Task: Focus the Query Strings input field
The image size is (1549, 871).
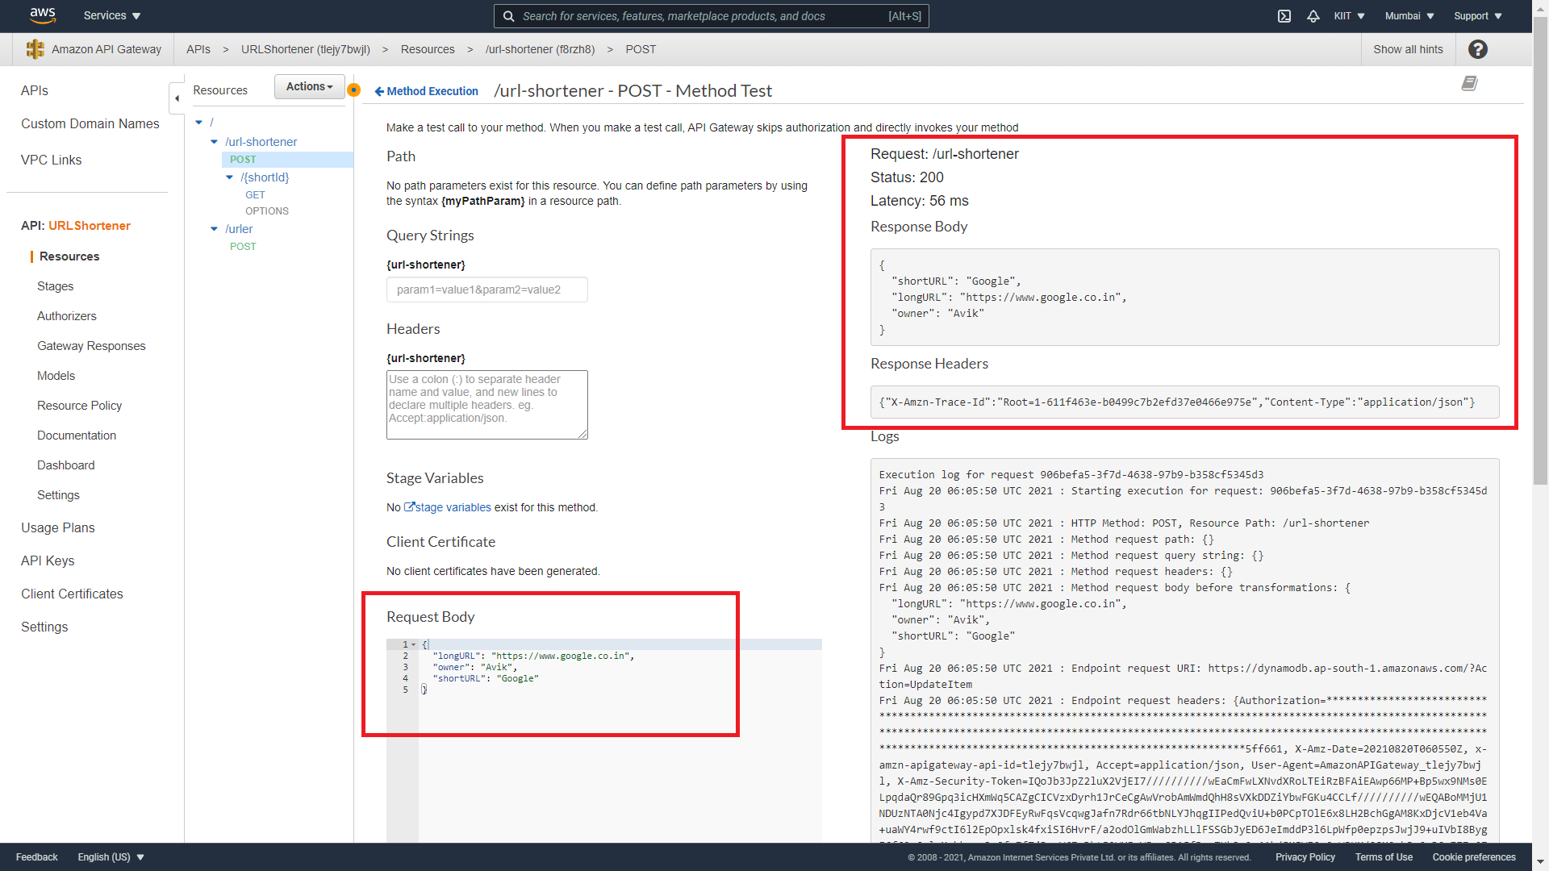Action: (x=487, y=290)
